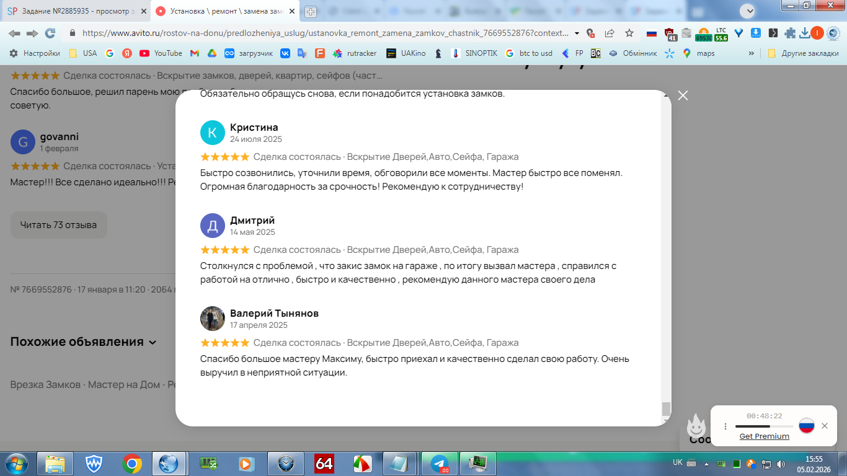This screenshot has width=847, height=476.
Task: Open the browser extensions puzzle icon
Action: coord(789,33)
